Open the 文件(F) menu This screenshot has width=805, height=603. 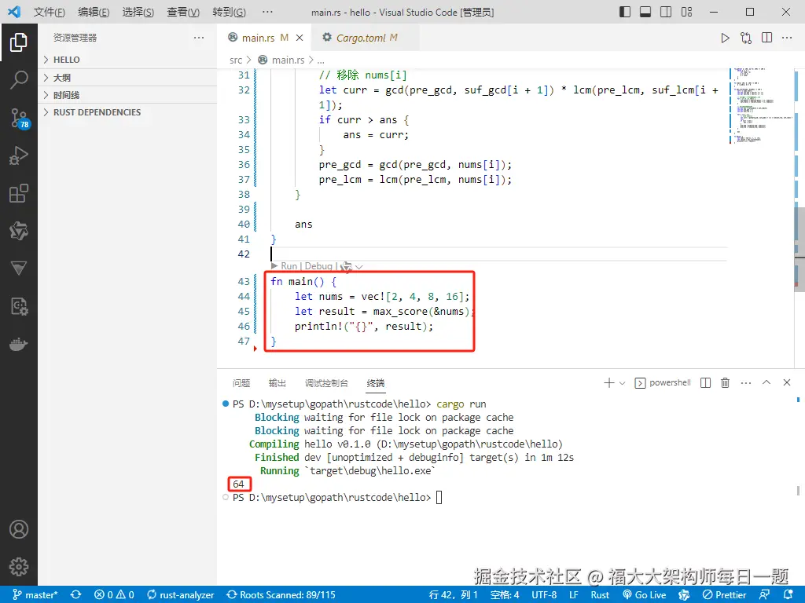(x=50, y=12)
